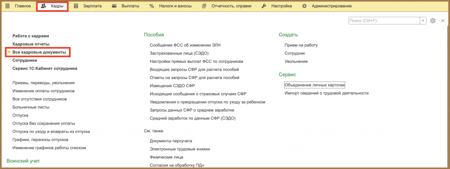The image size is (450, 169).
Task: Open Отпуска по уходу и возвраты из отпуска
Action: pos(51,132)
